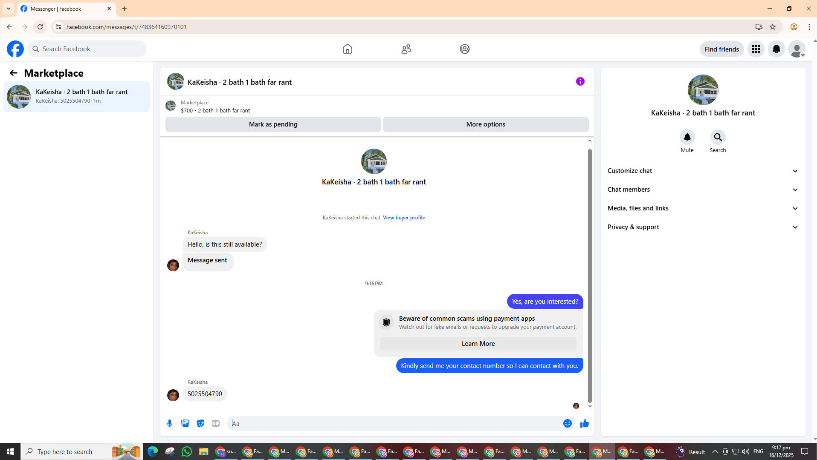
Task: Expand Media, files and links section
Action: 703,208
